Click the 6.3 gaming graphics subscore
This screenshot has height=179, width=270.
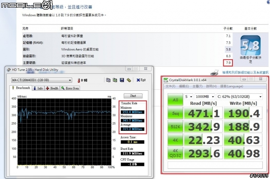[228, 56]
